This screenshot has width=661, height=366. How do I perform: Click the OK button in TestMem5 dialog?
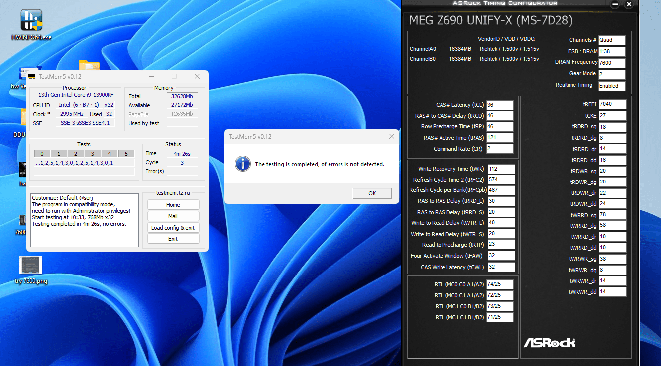[372, 193]
